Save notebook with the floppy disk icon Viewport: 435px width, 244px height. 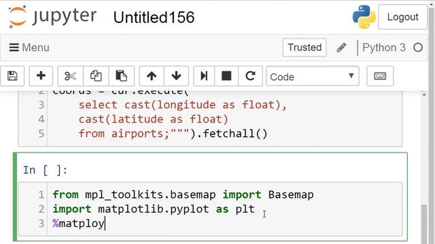coord(12,76)
